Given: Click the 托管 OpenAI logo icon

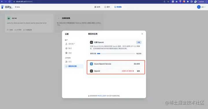Looking at the screenshot, I should [91, 42].
